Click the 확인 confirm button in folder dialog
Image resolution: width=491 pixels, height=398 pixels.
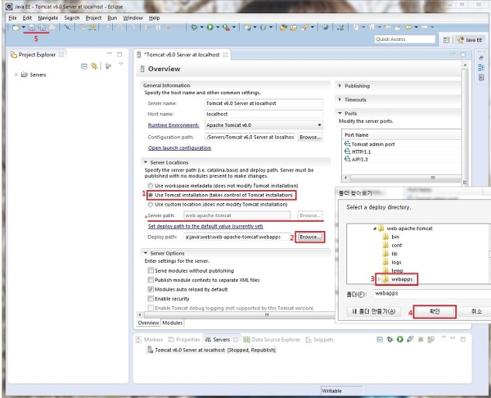(x=435, y=311)
